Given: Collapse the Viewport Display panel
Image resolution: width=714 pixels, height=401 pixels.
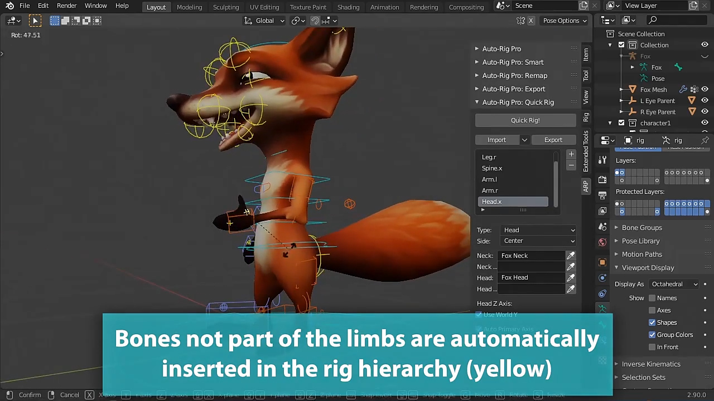Looking at the screenshot, I should click(648, 268).
